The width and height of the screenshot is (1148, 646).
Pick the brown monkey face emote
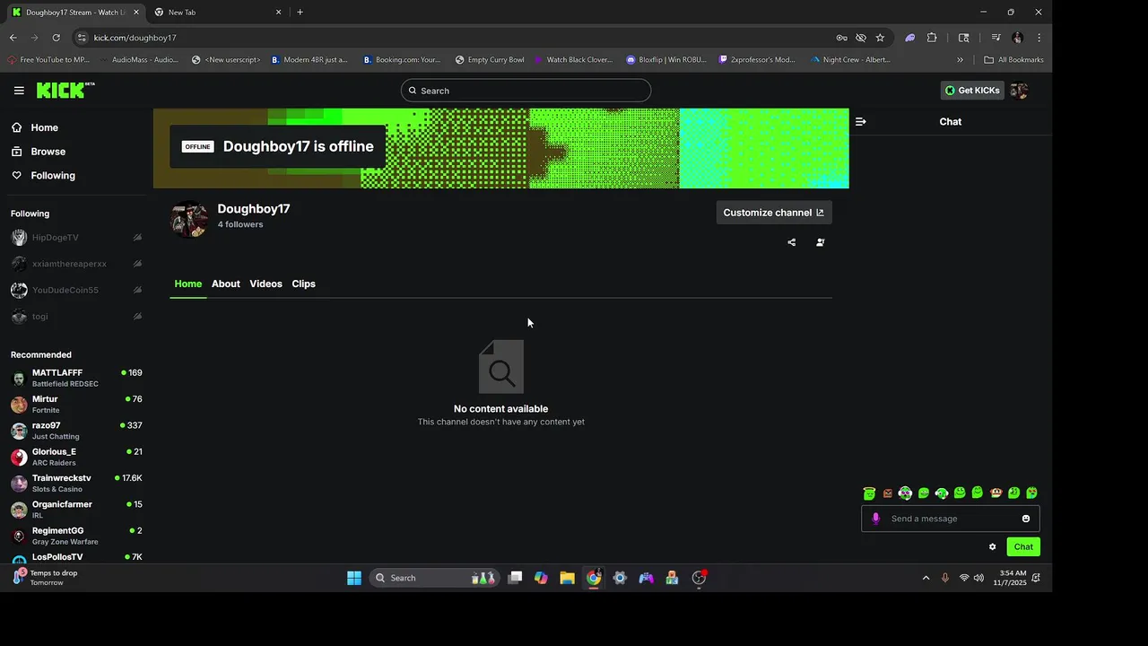pos(996,493)
